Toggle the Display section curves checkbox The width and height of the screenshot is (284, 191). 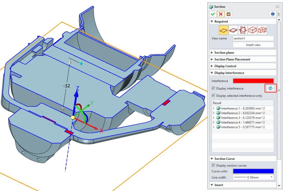coord(213,165)
